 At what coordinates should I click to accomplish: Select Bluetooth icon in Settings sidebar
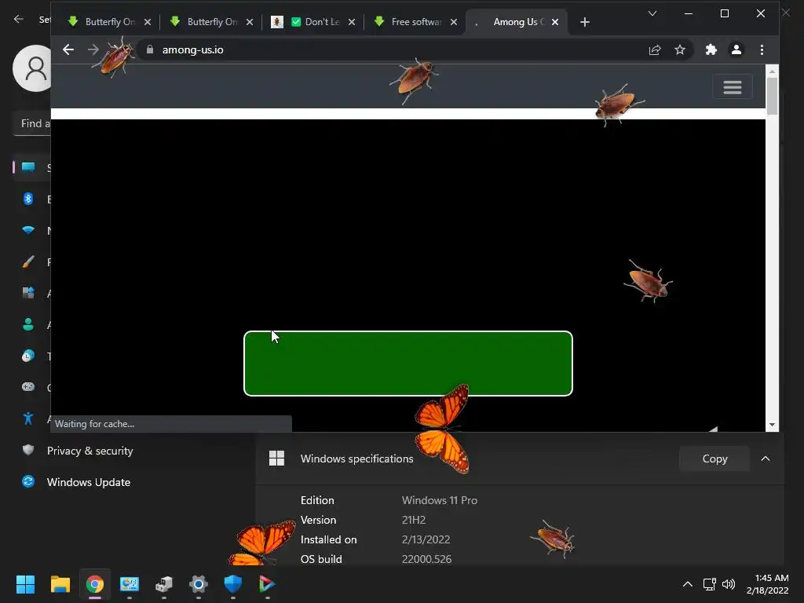tap(28, 199)
